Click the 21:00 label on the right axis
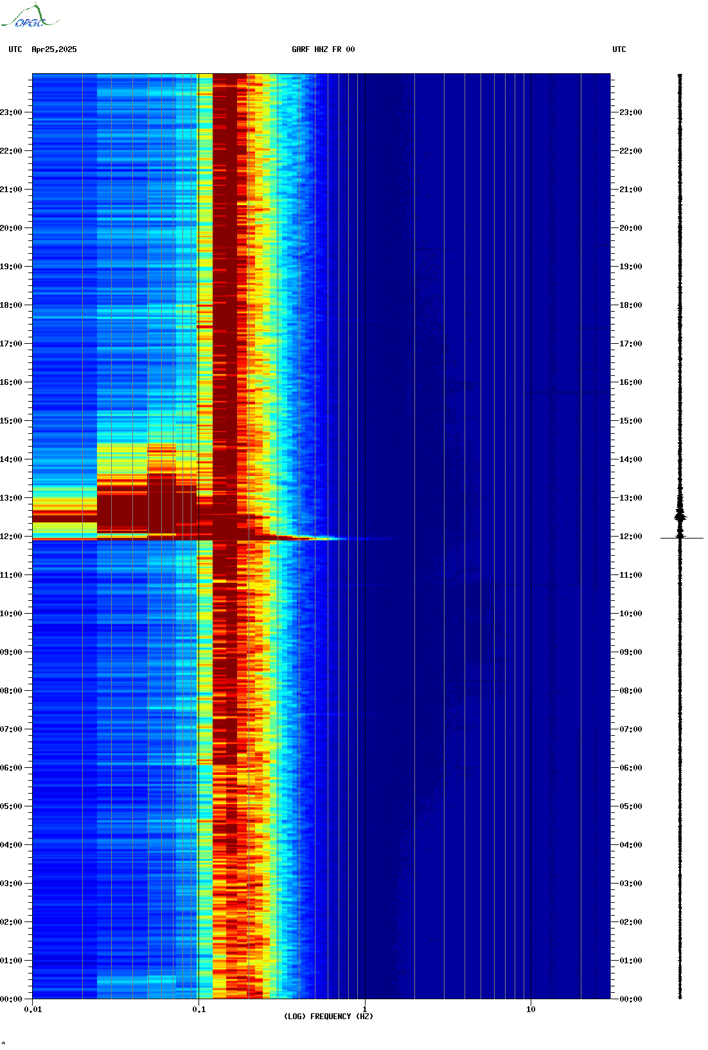Viewport: 708px width, 1050px height. click(631, 190)
